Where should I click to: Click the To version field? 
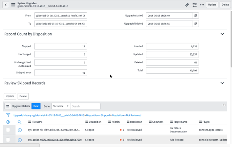[x=61, y=24]
